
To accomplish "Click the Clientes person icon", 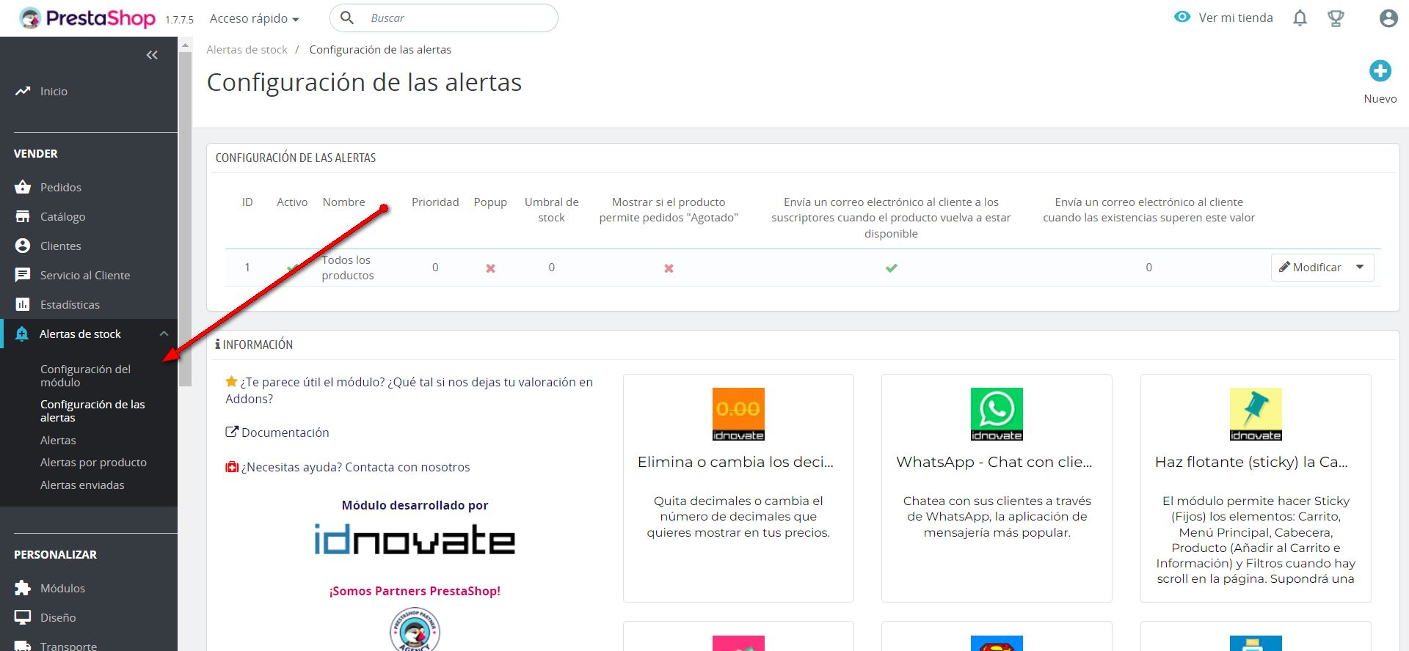I will click(23, 246).
